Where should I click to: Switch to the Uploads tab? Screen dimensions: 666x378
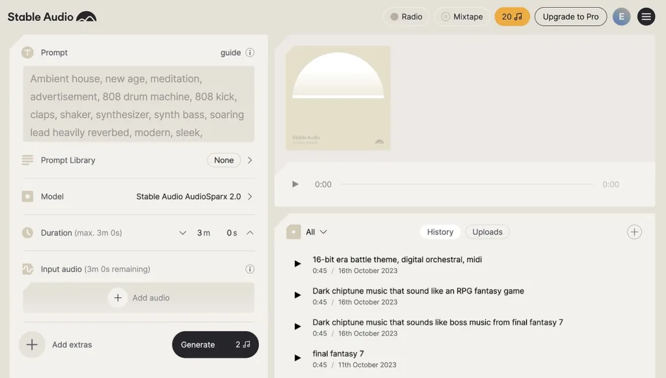[x=487, y=232]
